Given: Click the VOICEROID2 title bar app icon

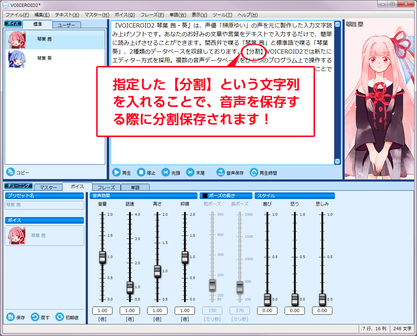Looking at the screenshot, I should [5, 5].
